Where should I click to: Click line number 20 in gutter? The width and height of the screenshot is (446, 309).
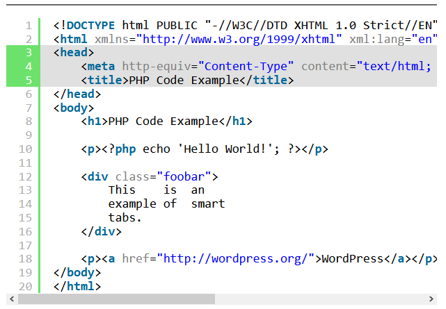click(26, 287)
